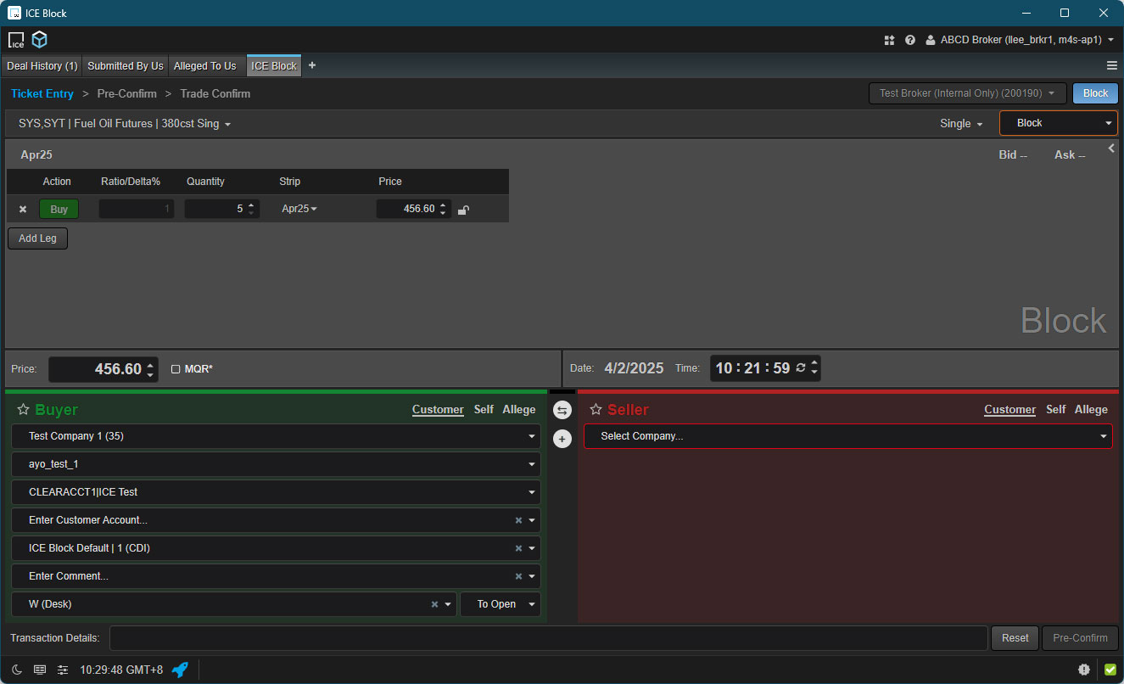Toggle the Buy action button
Screen dimensions: 1124x684
[x=59, y=209]
